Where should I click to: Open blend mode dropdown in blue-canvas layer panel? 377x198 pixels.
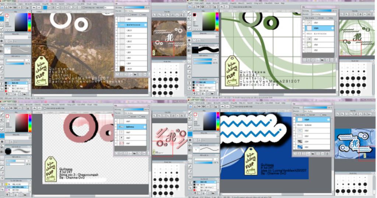tap(318, 111)
